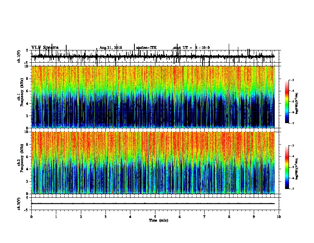The image size is (314, 243).
Task: Click the ch.2 color scale log(PSD) units label
Action: point(297,169)
